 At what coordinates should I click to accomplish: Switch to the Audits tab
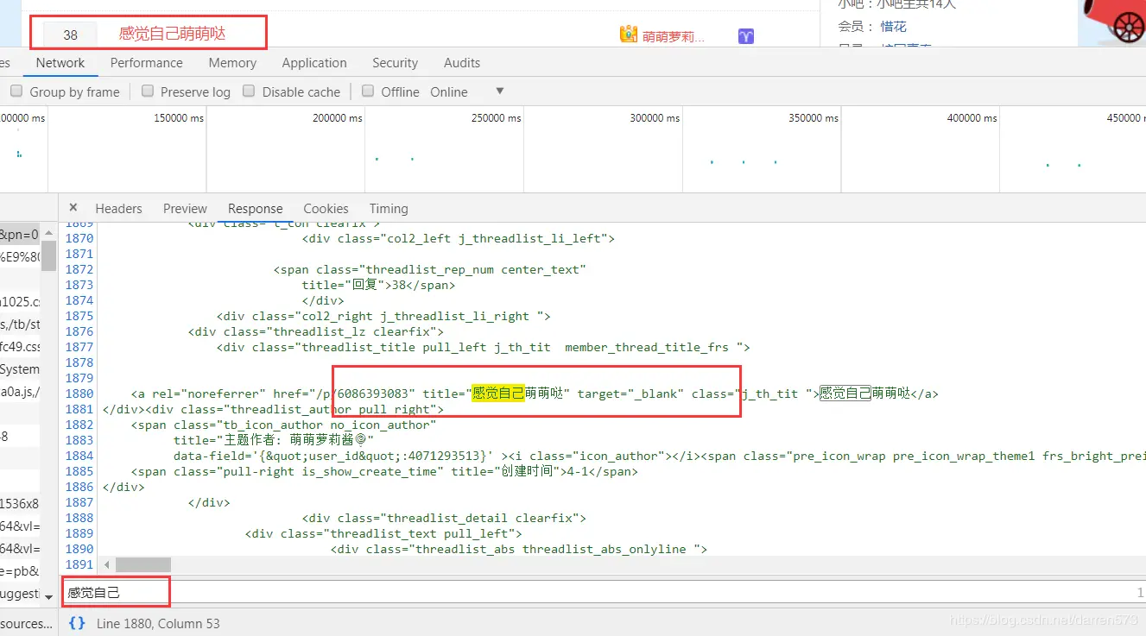click(462, 63)
